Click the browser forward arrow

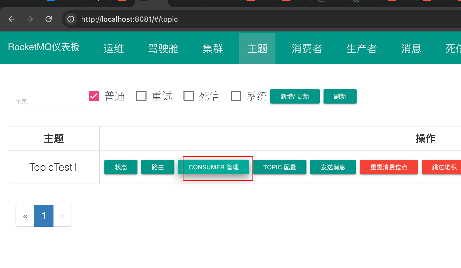tap(30, 19)
